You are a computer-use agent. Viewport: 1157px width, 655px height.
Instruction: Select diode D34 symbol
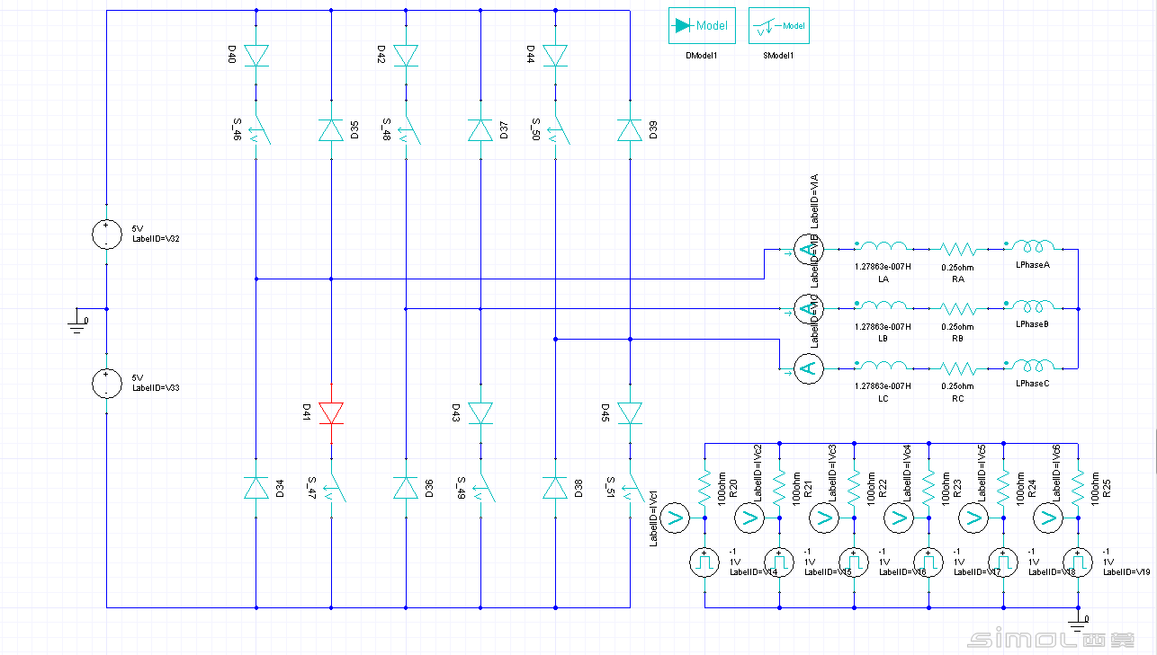point(256,488)
